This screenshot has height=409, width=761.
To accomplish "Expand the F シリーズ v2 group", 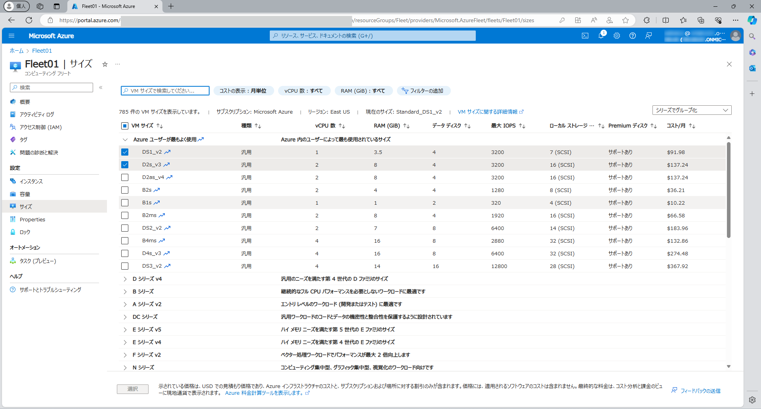I will pos(125,355).
